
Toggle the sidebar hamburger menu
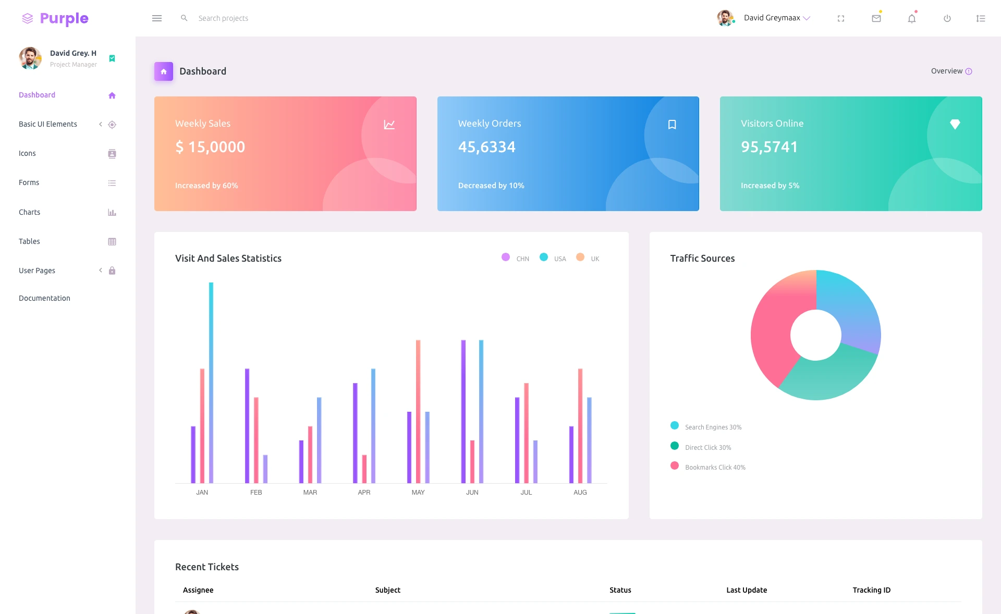click(x=157, y=18)
